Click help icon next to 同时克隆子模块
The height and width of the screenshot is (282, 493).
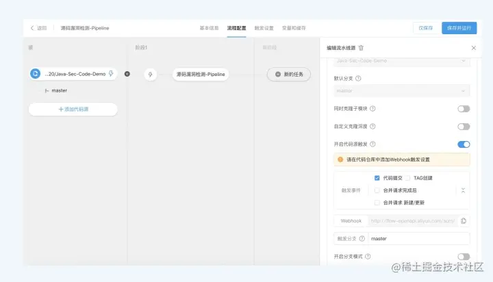[372, 108]
